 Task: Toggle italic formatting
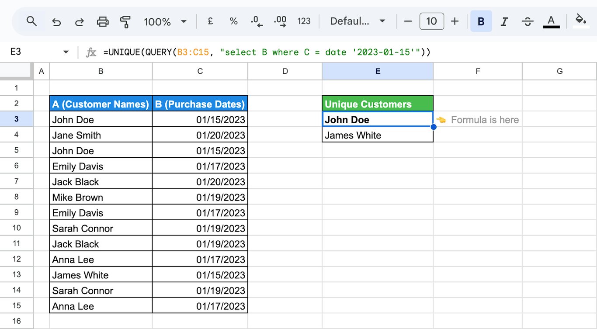(x=504, y=21)
